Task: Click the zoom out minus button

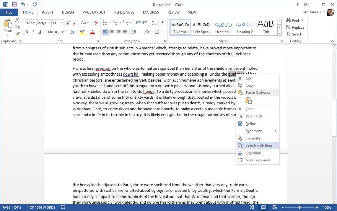Action: click(283, 207)
